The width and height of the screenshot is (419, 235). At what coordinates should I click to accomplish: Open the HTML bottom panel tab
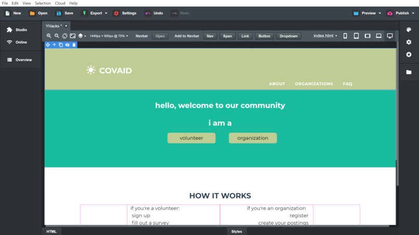pyautogui.click(x=51, y=231)
